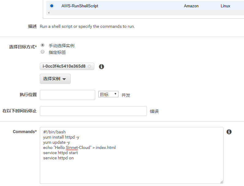Choose the 指定标签 radio option
This screenshot has height=186, width=244.
[43, 52]
